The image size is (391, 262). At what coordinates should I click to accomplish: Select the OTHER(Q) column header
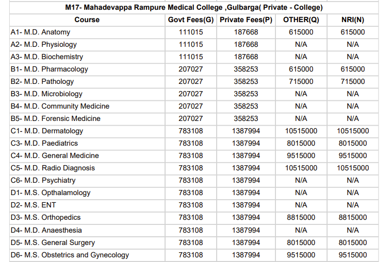coord(301,20)
